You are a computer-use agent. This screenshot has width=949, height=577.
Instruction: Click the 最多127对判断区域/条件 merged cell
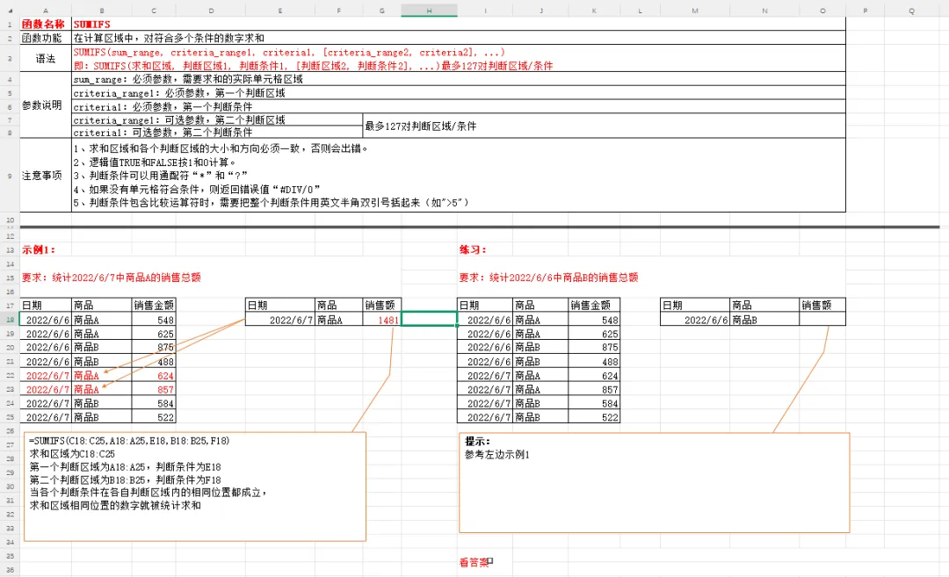coord(604,126)
